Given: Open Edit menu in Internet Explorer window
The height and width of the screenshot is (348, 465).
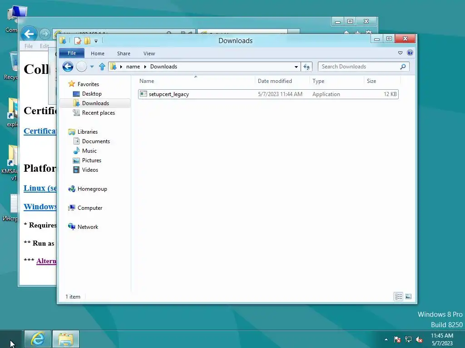Looking at the screenshot, I should click(x=44, y=46).
